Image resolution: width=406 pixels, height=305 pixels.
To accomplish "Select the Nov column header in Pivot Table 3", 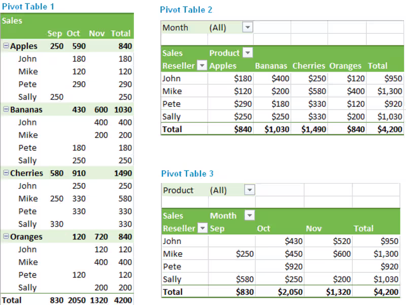I will [314, 228].
